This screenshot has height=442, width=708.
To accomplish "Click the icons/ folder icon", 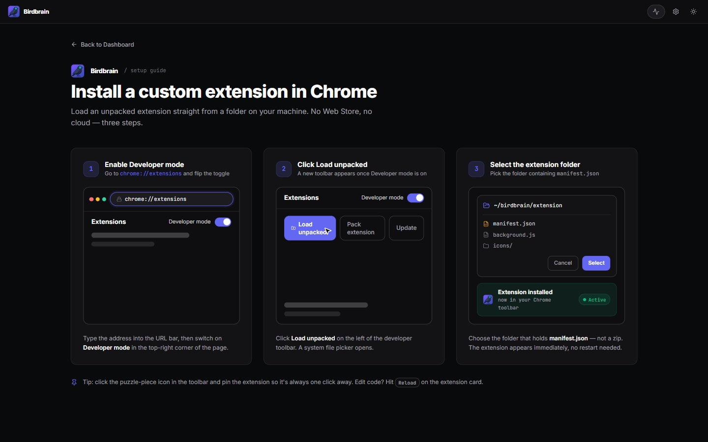I will [486, 246].
